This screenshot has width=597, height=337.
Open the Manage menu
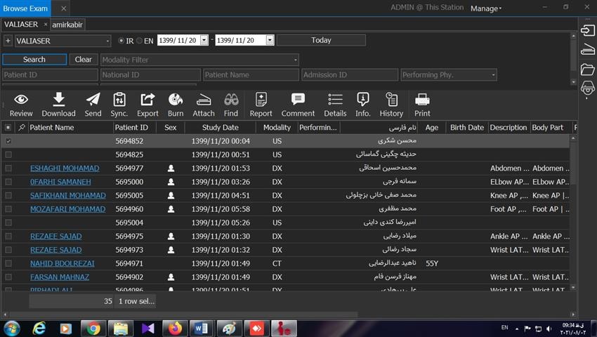coord(486,8)
